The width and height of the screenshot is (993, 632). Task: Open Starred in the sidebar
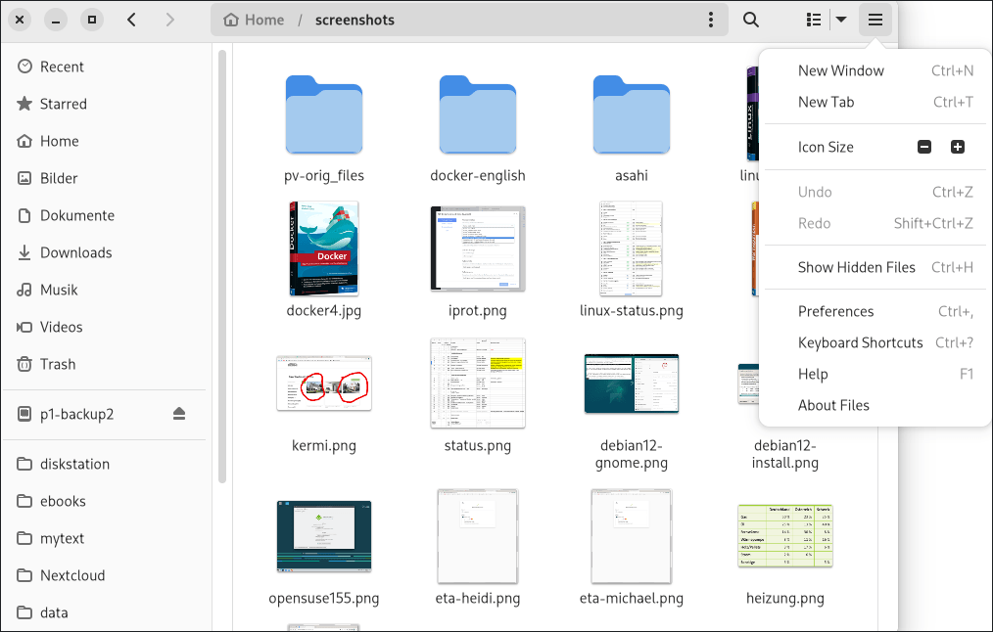(107, 104)
